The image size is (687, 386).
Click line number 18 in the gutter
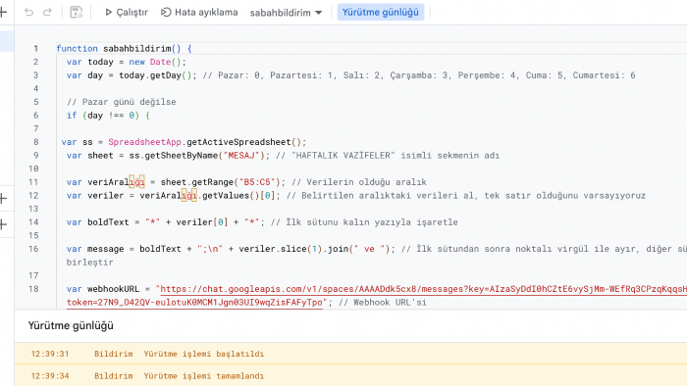[x=33, y=288]
